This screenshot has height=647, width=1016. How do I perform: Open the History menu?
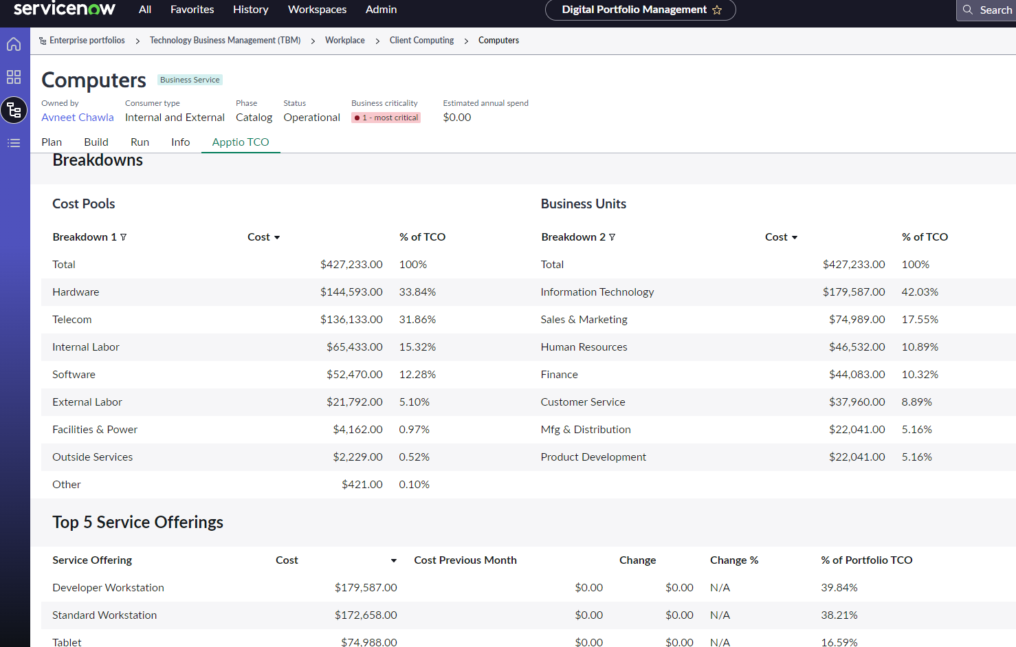coord(250,10)
